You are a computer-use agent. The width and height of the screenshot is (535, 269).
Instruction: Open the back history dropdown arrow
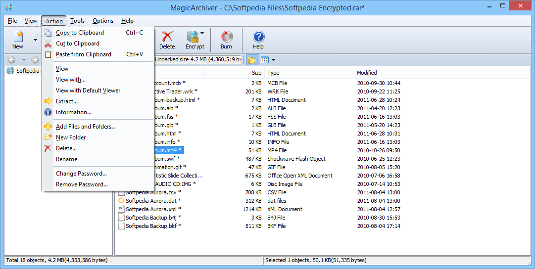24,60
